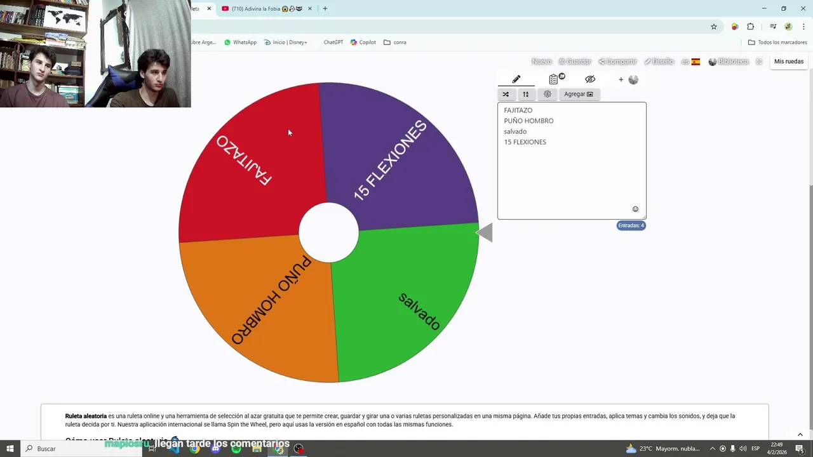Screen dimensions: 813x457
Task: Click the 'salvado' entry line
Action: 515,131
